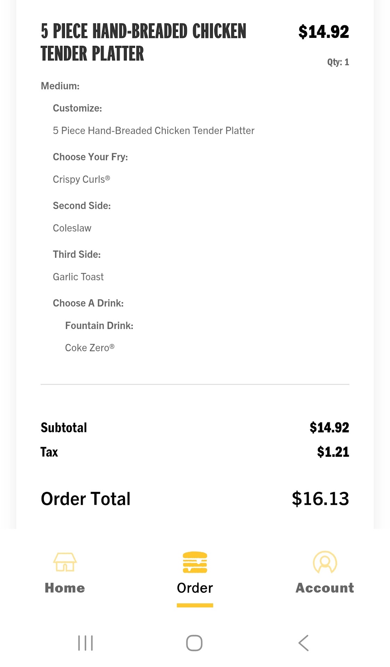
Task: Tap the Home house icon
Action: pyautogui.click(x=65, y=562)
